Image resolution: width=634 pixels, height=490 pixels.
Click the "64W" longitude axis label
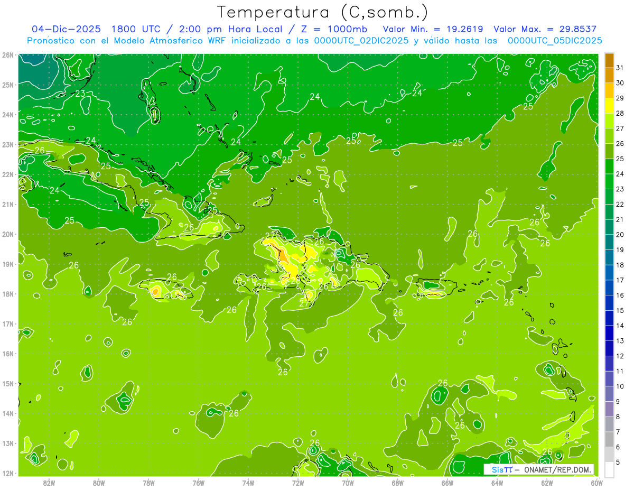click(497, 483)
